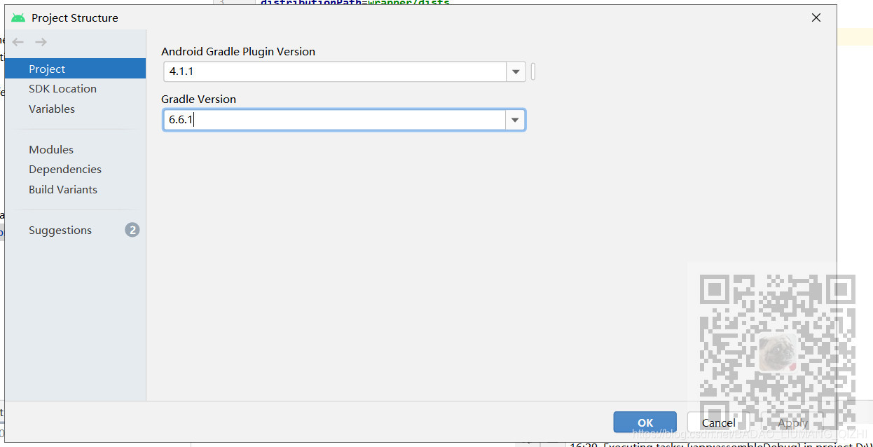Expand the Gradle Version dropdown
Screen dimensions: 873x447
tap(516, 119)
